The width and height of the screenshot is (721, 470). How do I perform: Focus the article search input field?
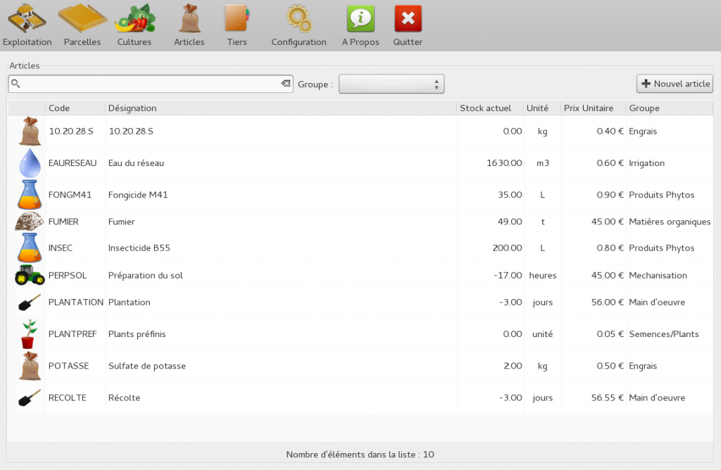pos(151,84)
